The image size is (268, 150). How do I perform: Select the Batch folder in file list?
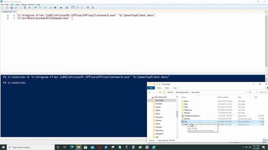[x=186, y=101]
